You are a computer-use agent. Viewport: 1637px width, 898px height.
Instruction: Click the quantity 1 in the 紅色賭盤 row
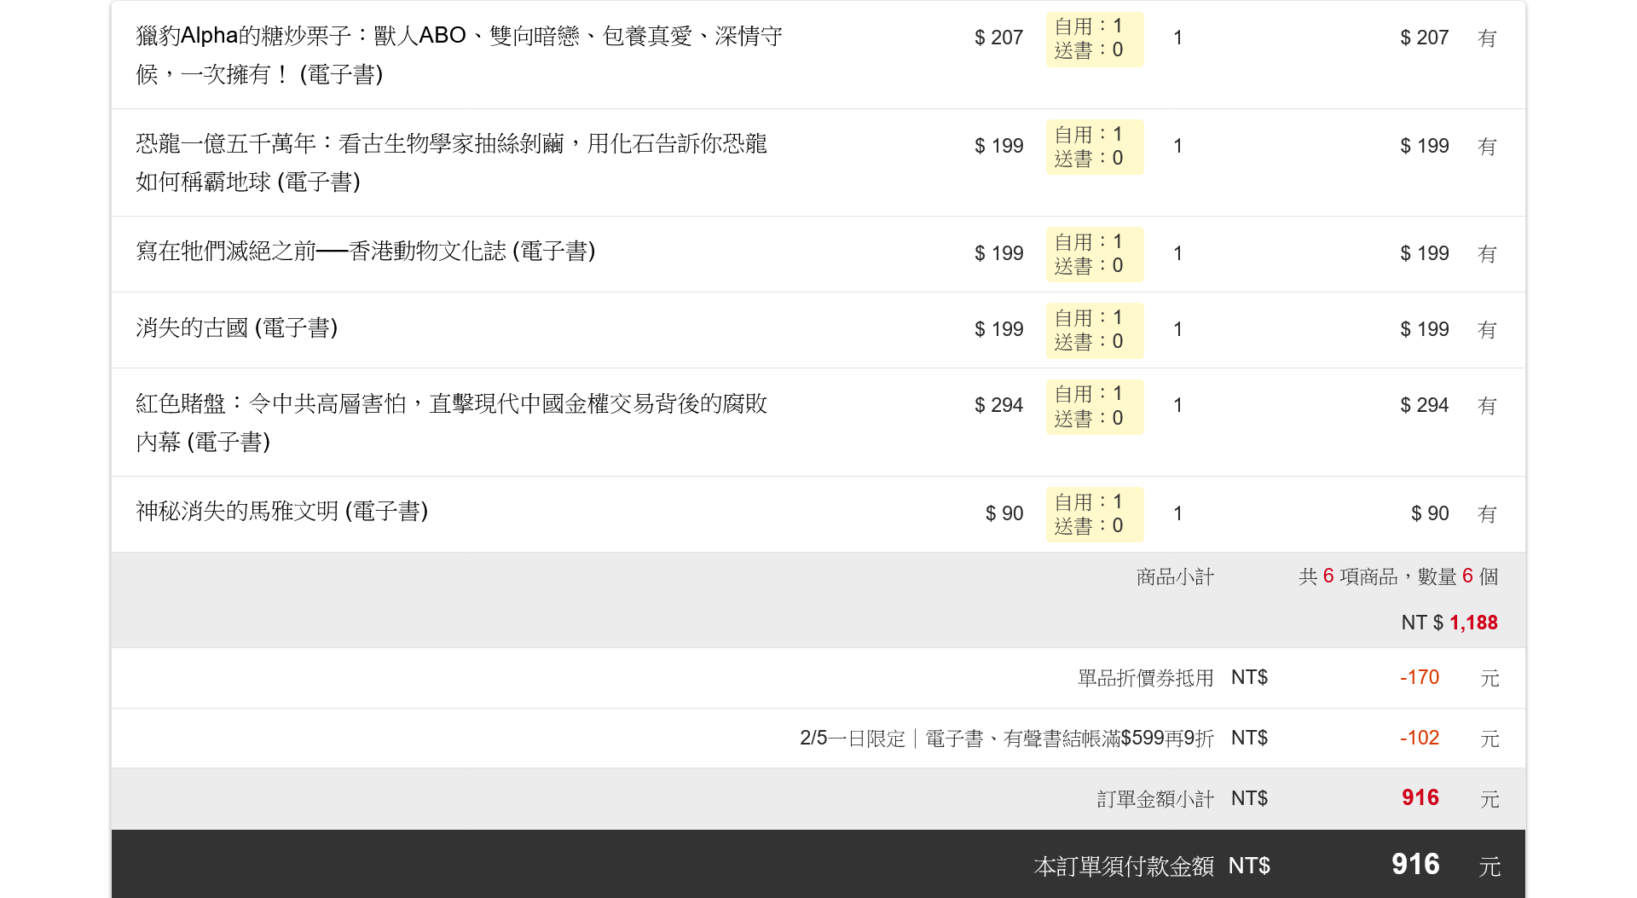[x=1177, y=405]
